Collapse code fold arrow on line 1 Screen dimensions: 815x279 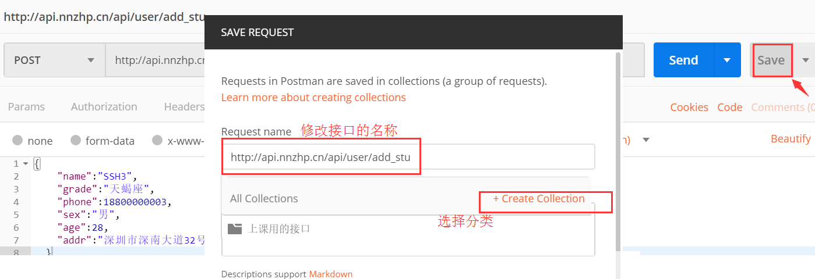click(26, 164)
